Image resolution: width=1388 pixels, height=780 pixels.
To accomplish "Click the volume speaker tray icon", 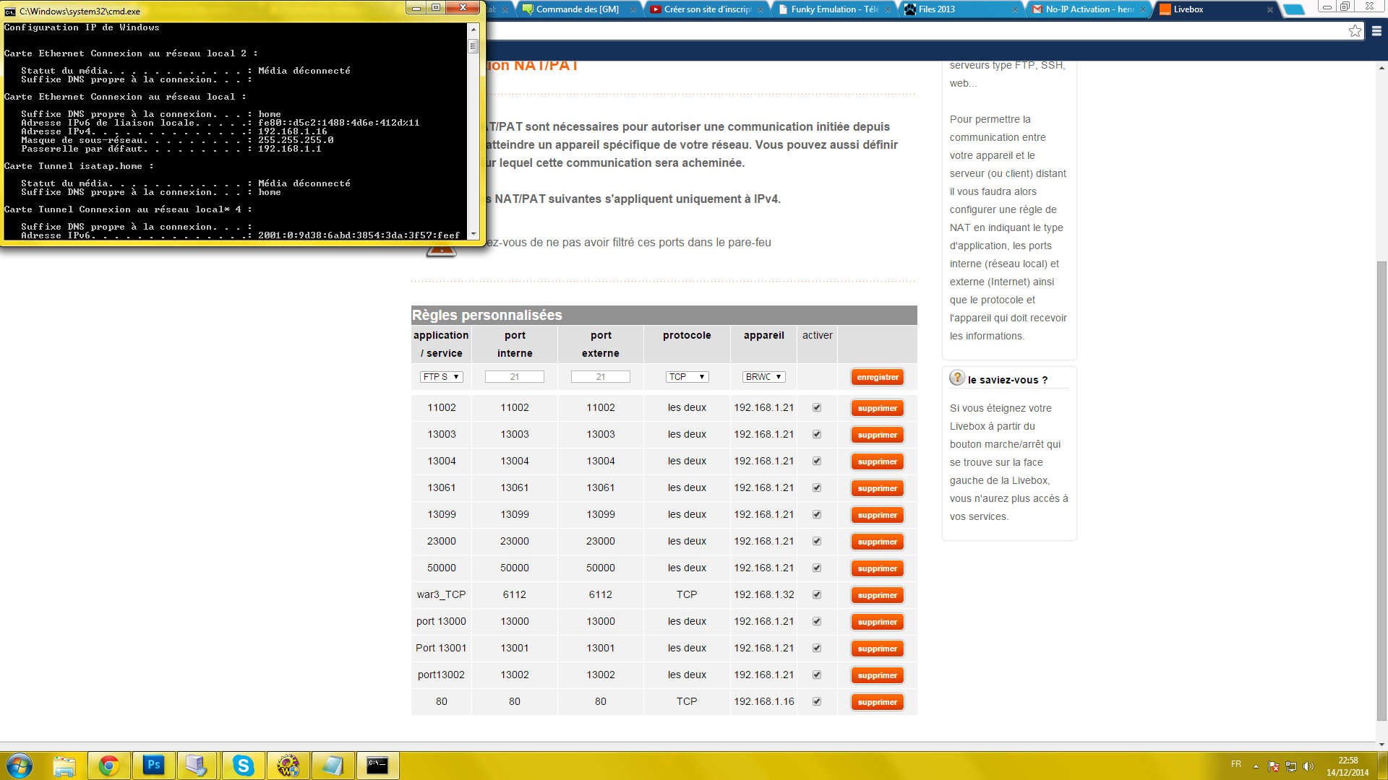I will [x=1308, y=766].
